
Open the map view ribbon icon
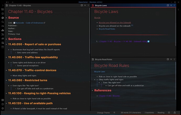3,30
